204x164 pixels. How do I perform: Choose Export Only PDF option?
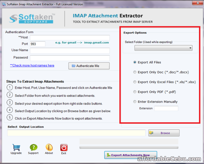click(x=135, y=92)
